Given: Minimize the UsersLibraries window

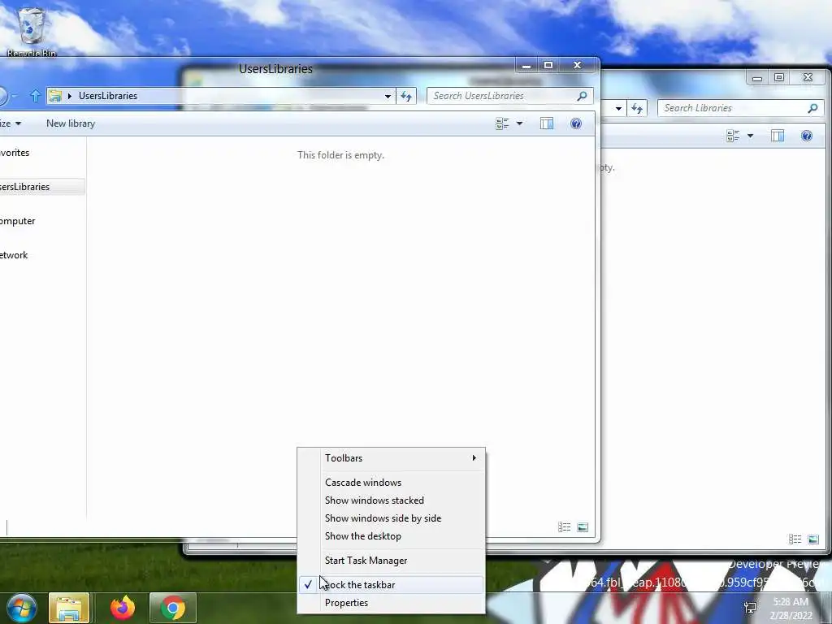Looking at the screenshot, I should pyautogui.click(x=526, y=65).
